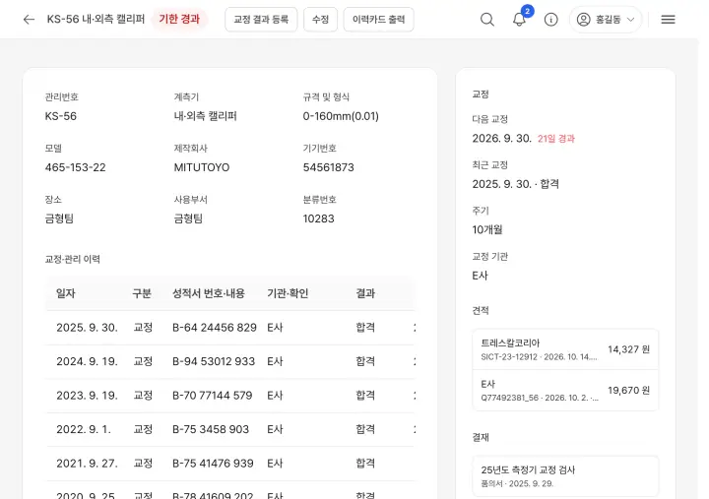Select the 2025. 9. 30. history row
The width and height of the screenshot is (709, 499).
coord(229,328)
